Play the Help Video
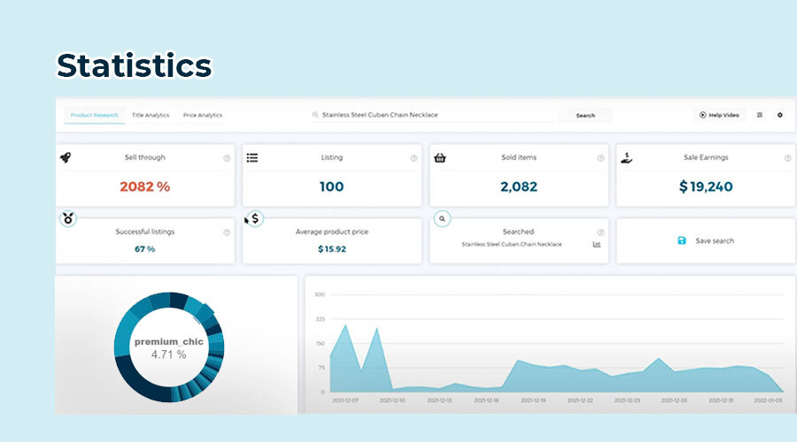Image resolution: width=797 pixels, height=442 pixels. coord(719,115)
